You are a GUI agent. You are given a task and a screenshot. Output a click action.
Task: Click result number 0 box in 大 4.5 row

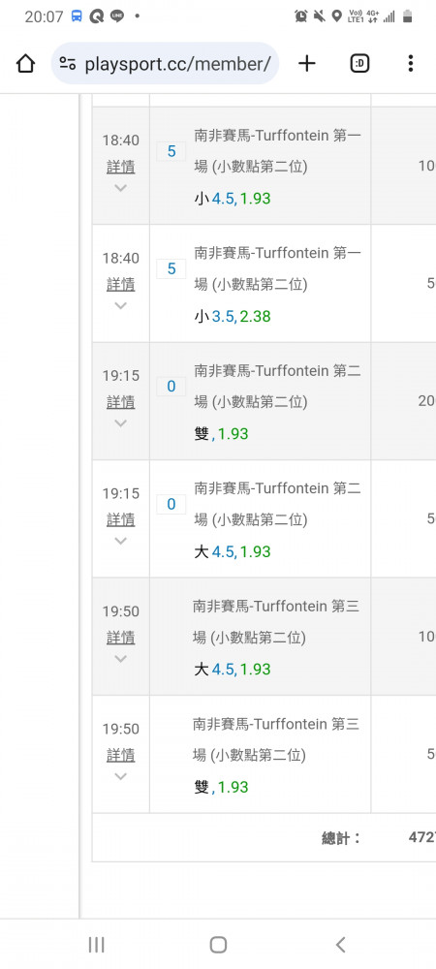pos(171,504)
